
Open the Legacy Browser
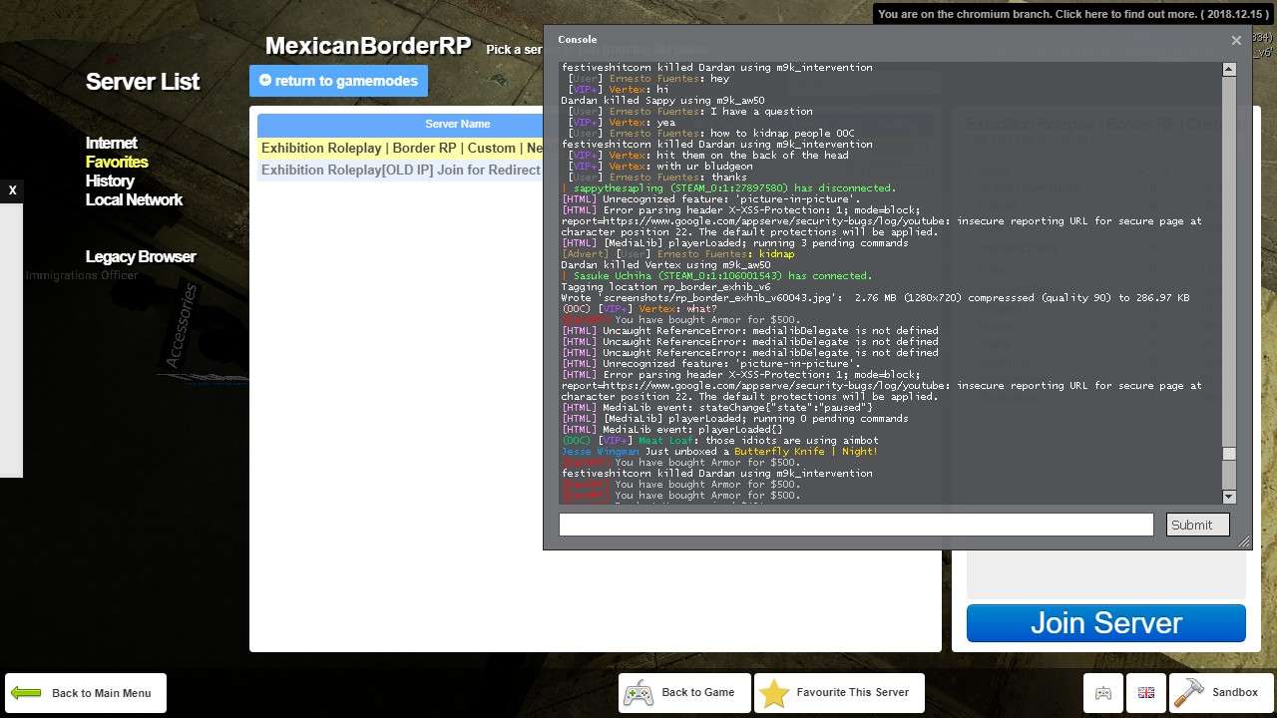pyautogui.click(x=141, y=256)
